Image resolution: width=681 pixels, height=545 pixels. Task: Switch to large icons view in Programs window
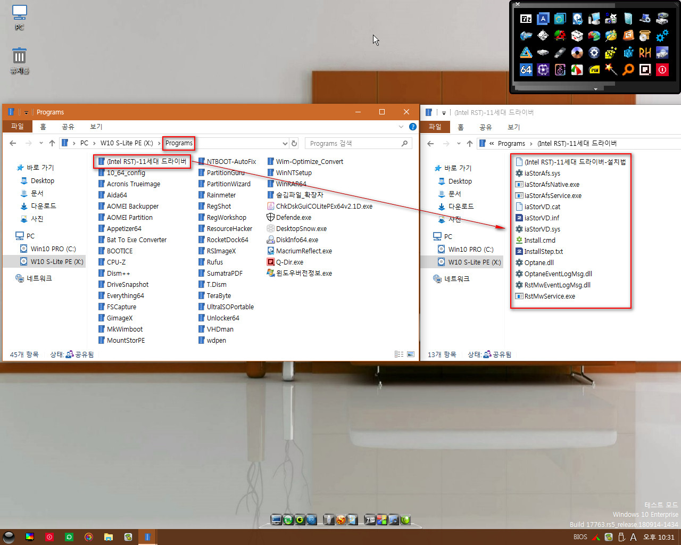(411, 354)
